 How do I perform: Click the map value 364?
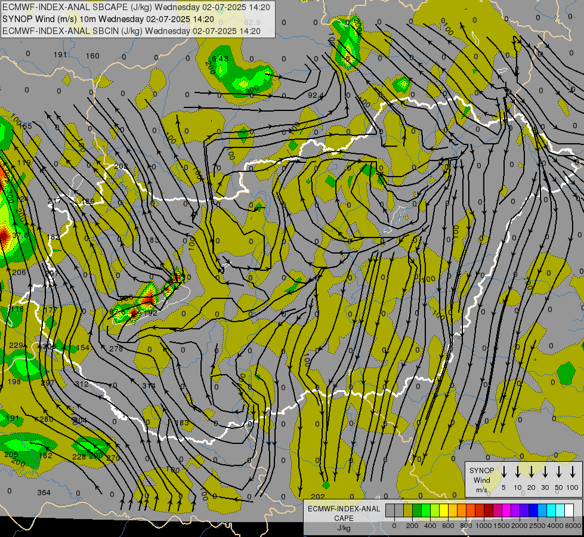(44, 493)
